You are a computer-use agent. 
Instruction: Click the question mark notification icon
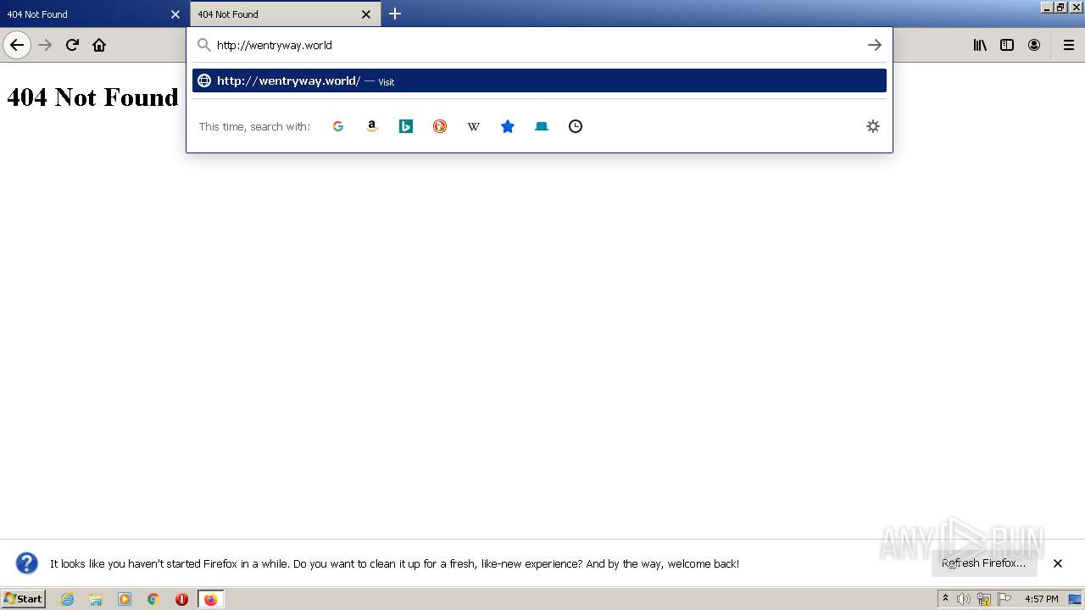click(x=27, y=563)
